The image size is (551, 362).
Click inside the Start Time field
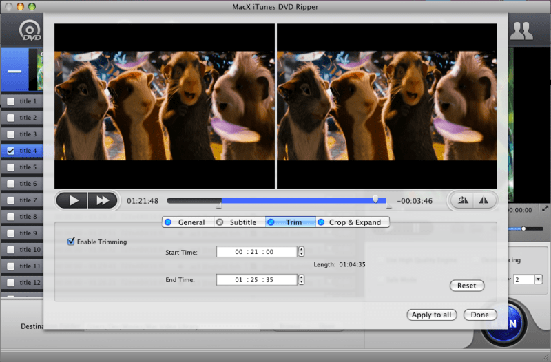click(256, 251)
